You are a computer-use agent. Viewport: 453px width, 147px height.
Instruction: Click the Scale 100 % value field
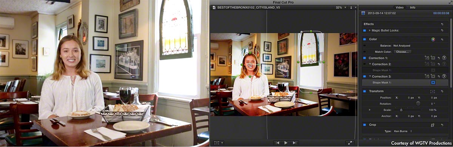pyautogui.click(x=432, y=110)
